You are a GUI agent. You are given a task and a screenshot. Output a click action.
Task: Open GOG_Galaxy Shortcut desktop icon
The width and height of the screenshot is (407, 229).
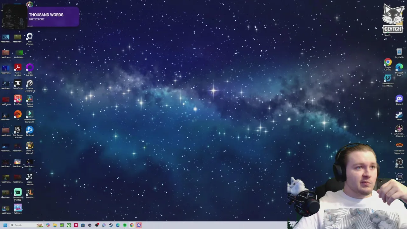point(399,131)
